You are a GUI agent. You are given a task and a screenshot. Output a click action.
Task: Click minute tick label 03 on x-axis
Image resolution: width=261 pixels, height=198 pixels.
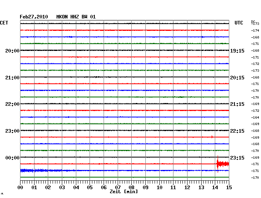click(x=62, y=188)
